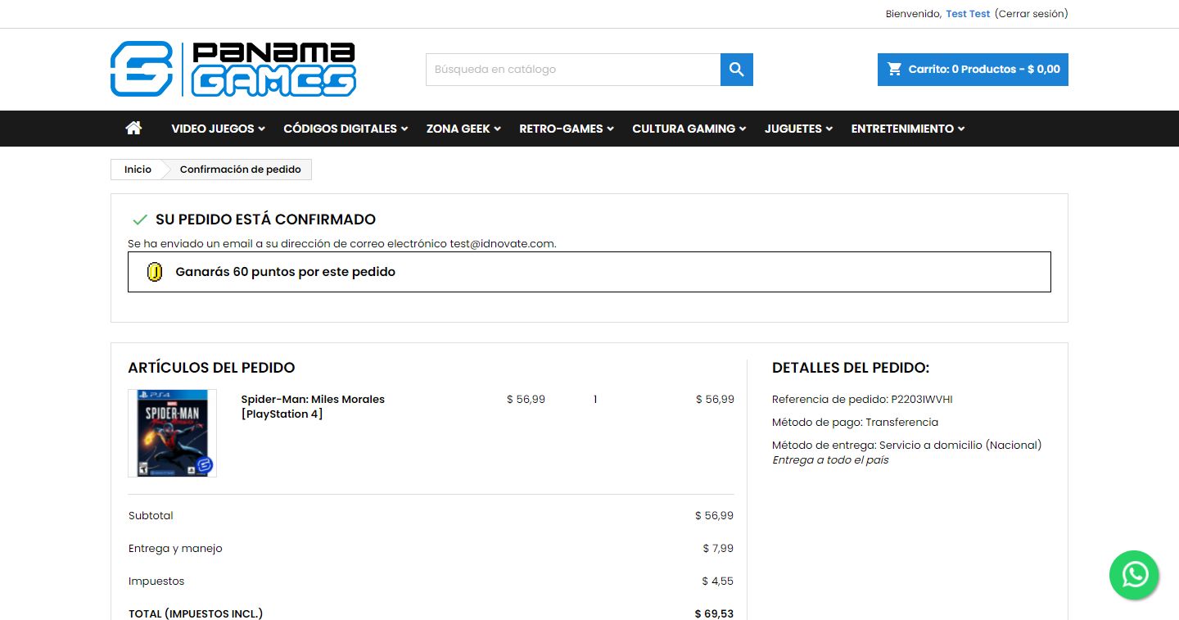Click the Ganarás 60 puntos message

click(286, 272)
